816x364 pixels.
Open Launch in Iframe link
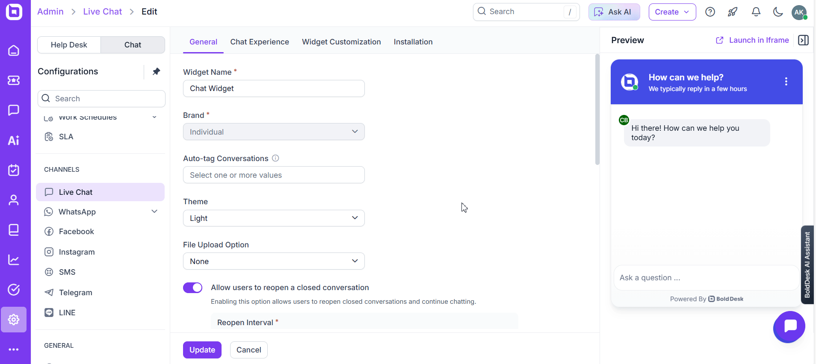click(752, 40)
